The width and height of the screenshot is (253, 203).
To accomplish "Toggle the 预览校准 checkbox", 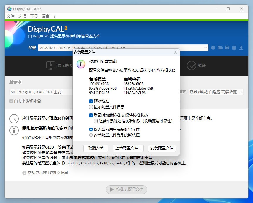I will click(91, 101).
